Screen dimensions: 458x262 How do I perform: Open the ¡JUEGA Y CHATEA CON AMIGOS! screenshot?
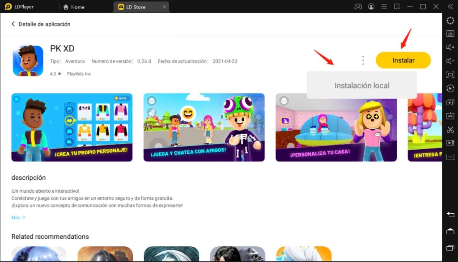(204, 127)
